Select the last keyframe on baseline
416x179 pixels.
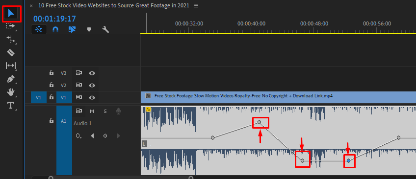[x=398, y=138]
